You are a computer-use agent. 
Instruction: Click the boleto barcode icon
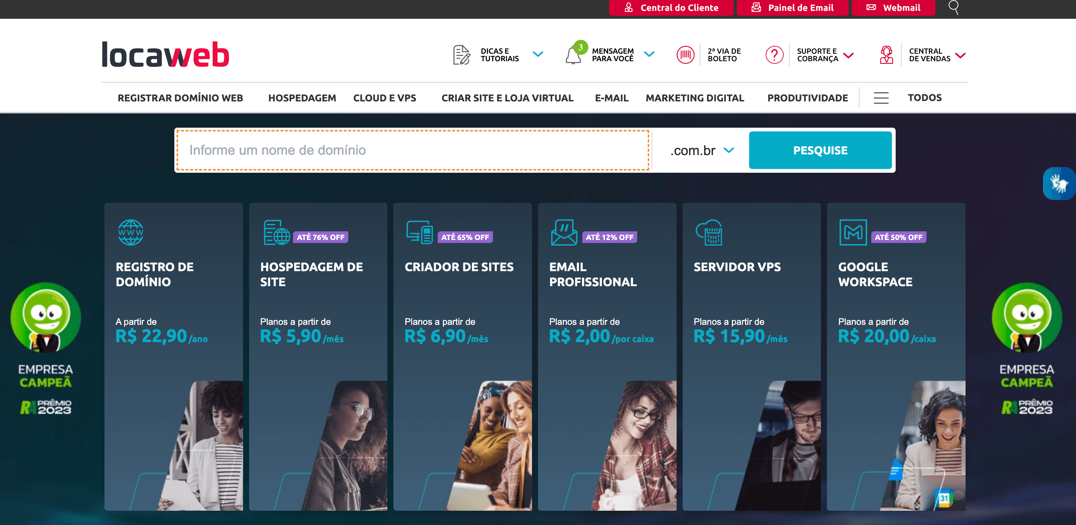tap(685, 55)
